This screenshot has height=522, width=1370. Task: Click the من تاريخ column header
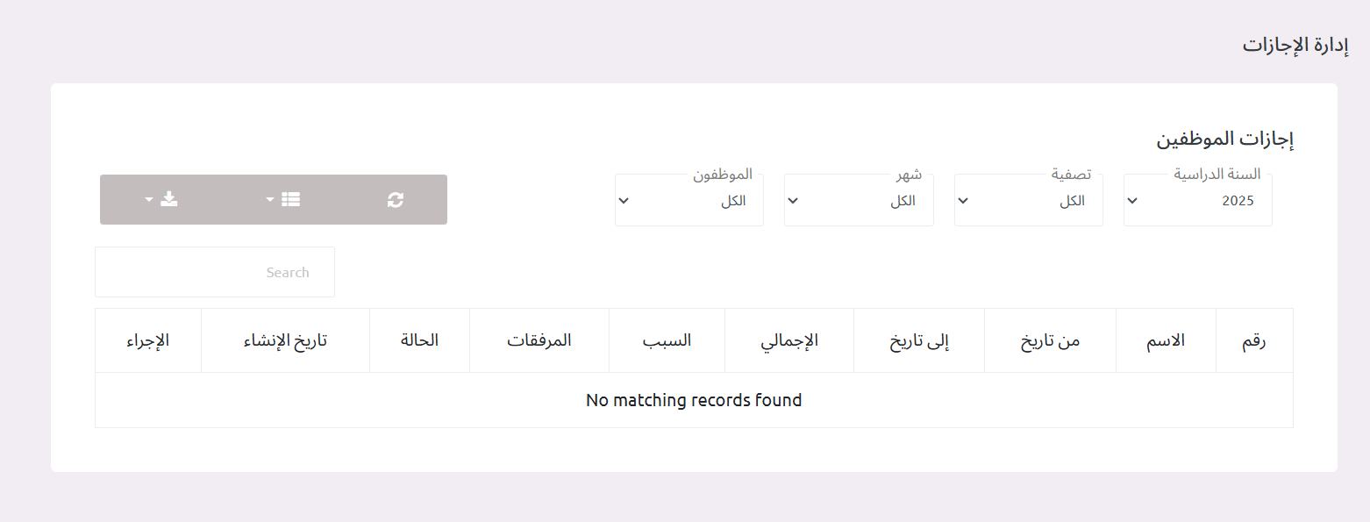coord(1049,340)
